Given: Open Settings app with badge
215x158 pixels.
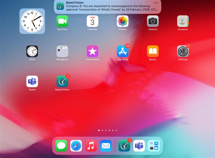Looking at the screenshot, I should 183,51.
